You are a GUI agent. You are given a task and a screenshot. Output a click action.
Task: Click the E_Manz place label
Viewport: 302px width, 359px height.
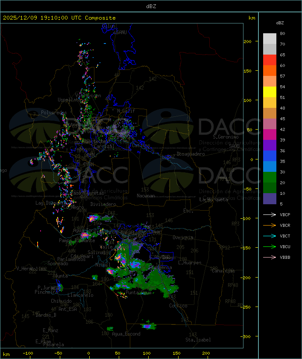pyautogui.click(x=50, y=330)
